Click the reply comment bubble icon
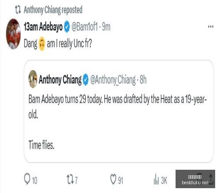 27,179
